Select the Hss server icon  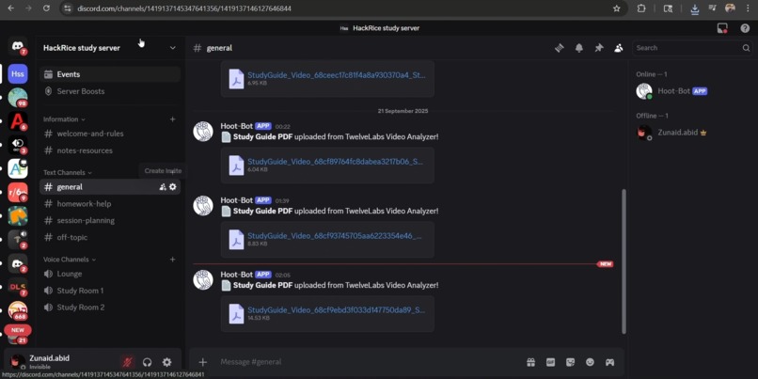point(18,74)
